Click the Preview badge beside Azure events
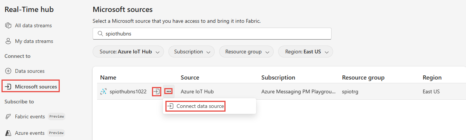Screen dimensions: 466x140 [x=56, y=133]
